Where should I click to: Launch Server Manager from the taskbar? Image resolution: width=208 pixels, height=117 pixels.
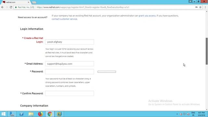(12, 114)
